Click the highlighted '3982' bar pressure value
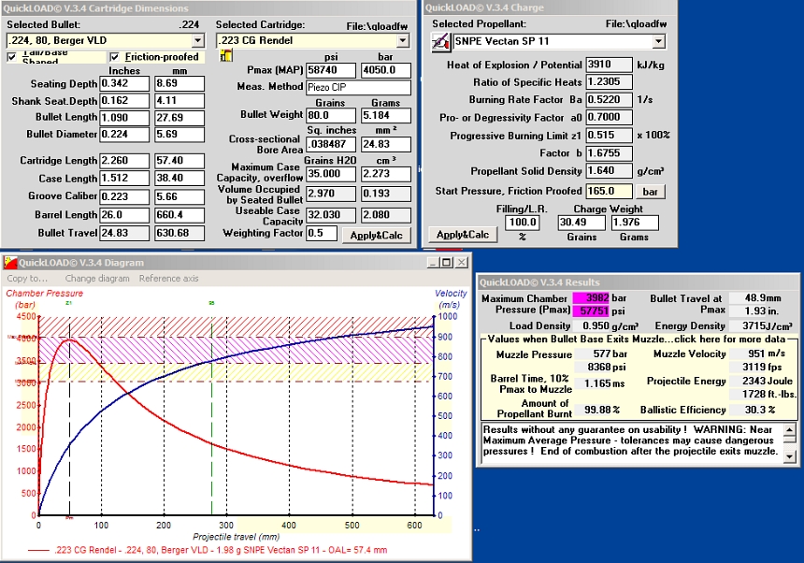The height and width of the screenshot is (563, 804). coord(591,298)
